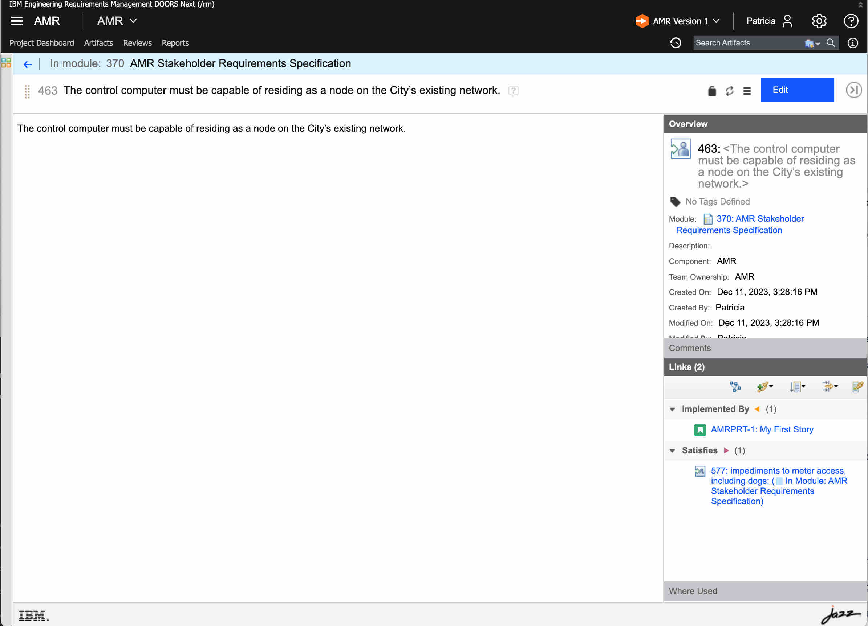Open the help question mark menu
Viewport: 868px width, 626px height.
tap(851, 21)
